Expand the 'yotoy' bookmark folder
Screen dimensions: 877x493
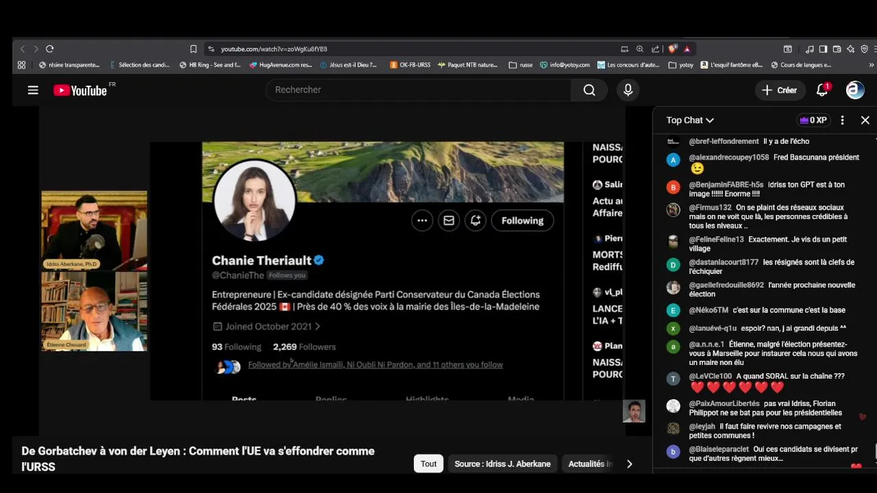[x=681, y=65]
